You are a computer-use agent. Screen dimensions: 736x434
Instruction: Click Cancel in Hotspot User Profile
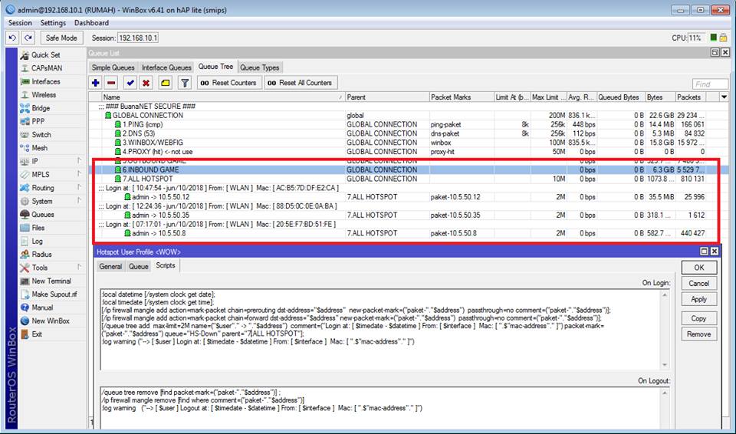pos(699,283)
